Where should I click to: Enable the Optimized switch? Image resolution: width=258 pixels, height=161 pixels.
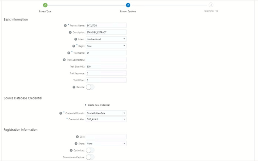pyautogui.click(x=90, y=150)
